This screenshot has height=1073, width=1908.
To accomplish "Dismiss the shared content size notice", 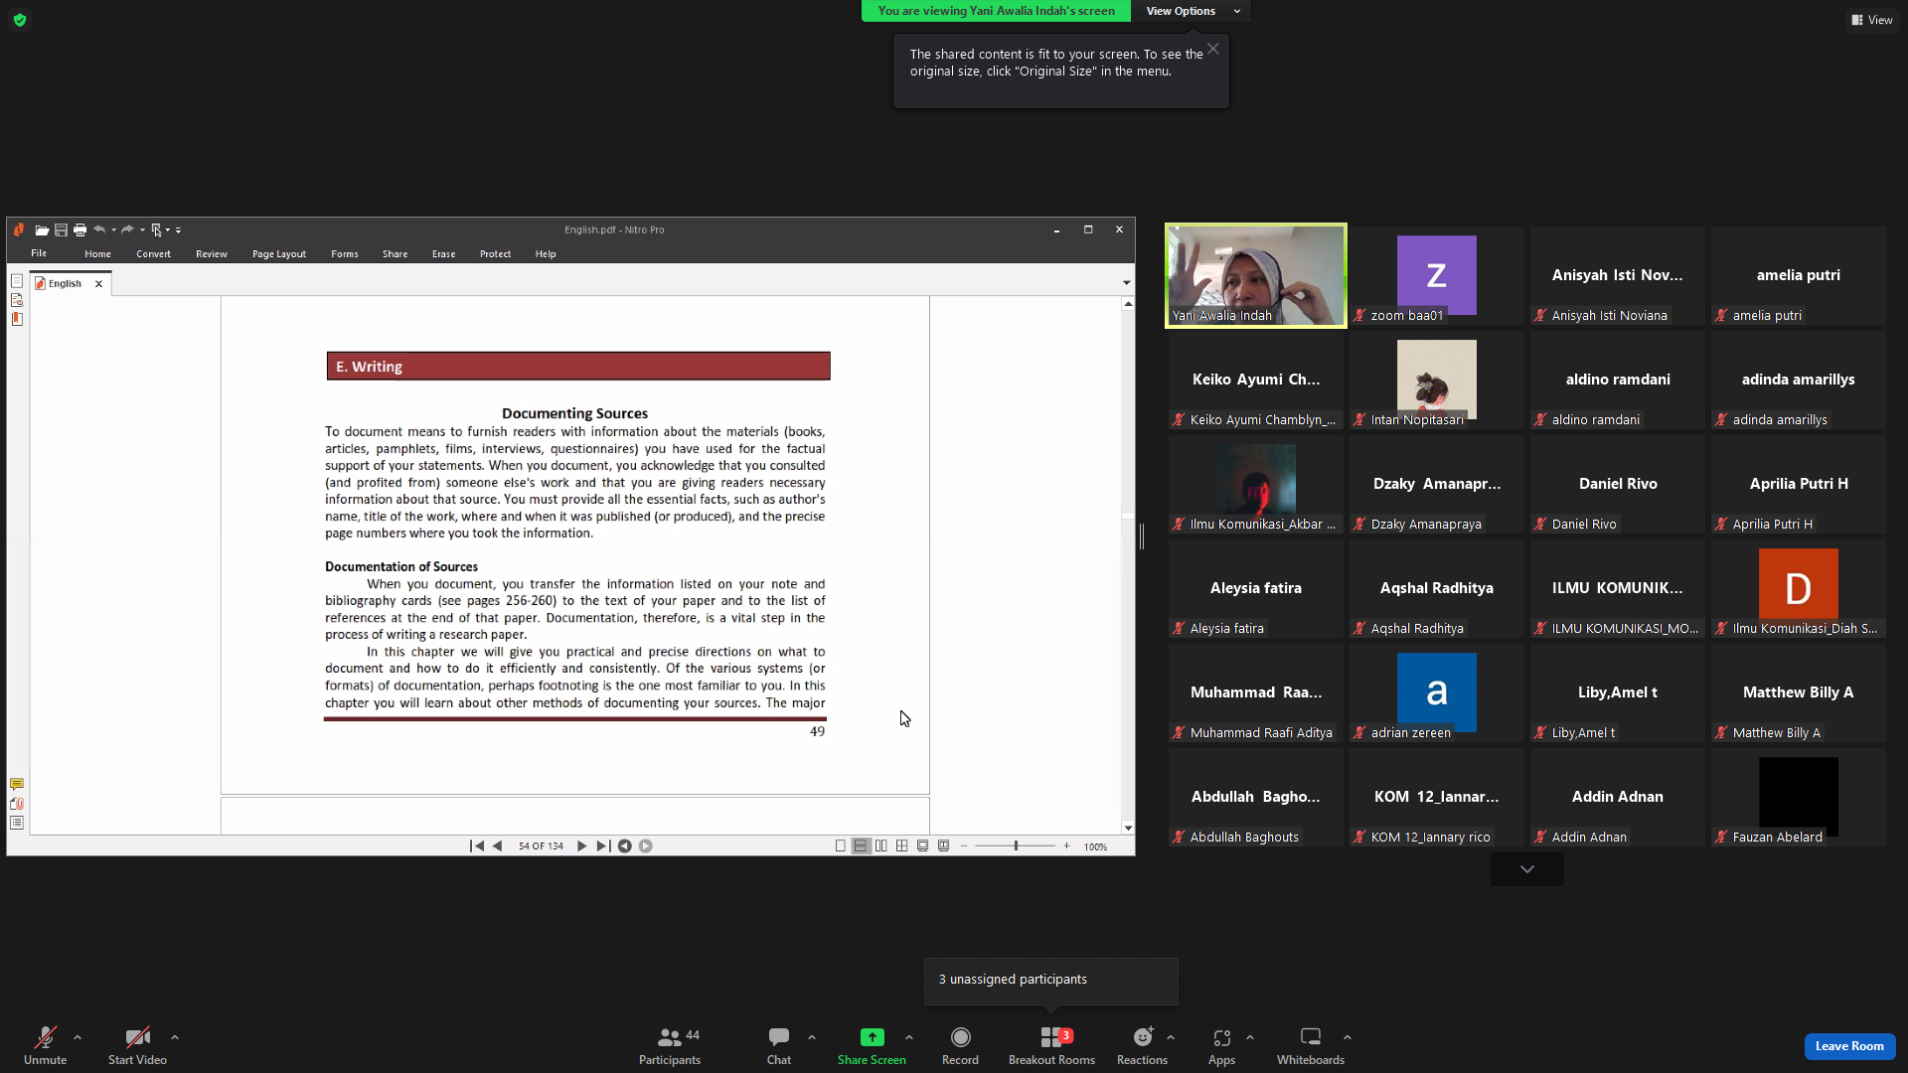I will click(x=1213, y=49).
